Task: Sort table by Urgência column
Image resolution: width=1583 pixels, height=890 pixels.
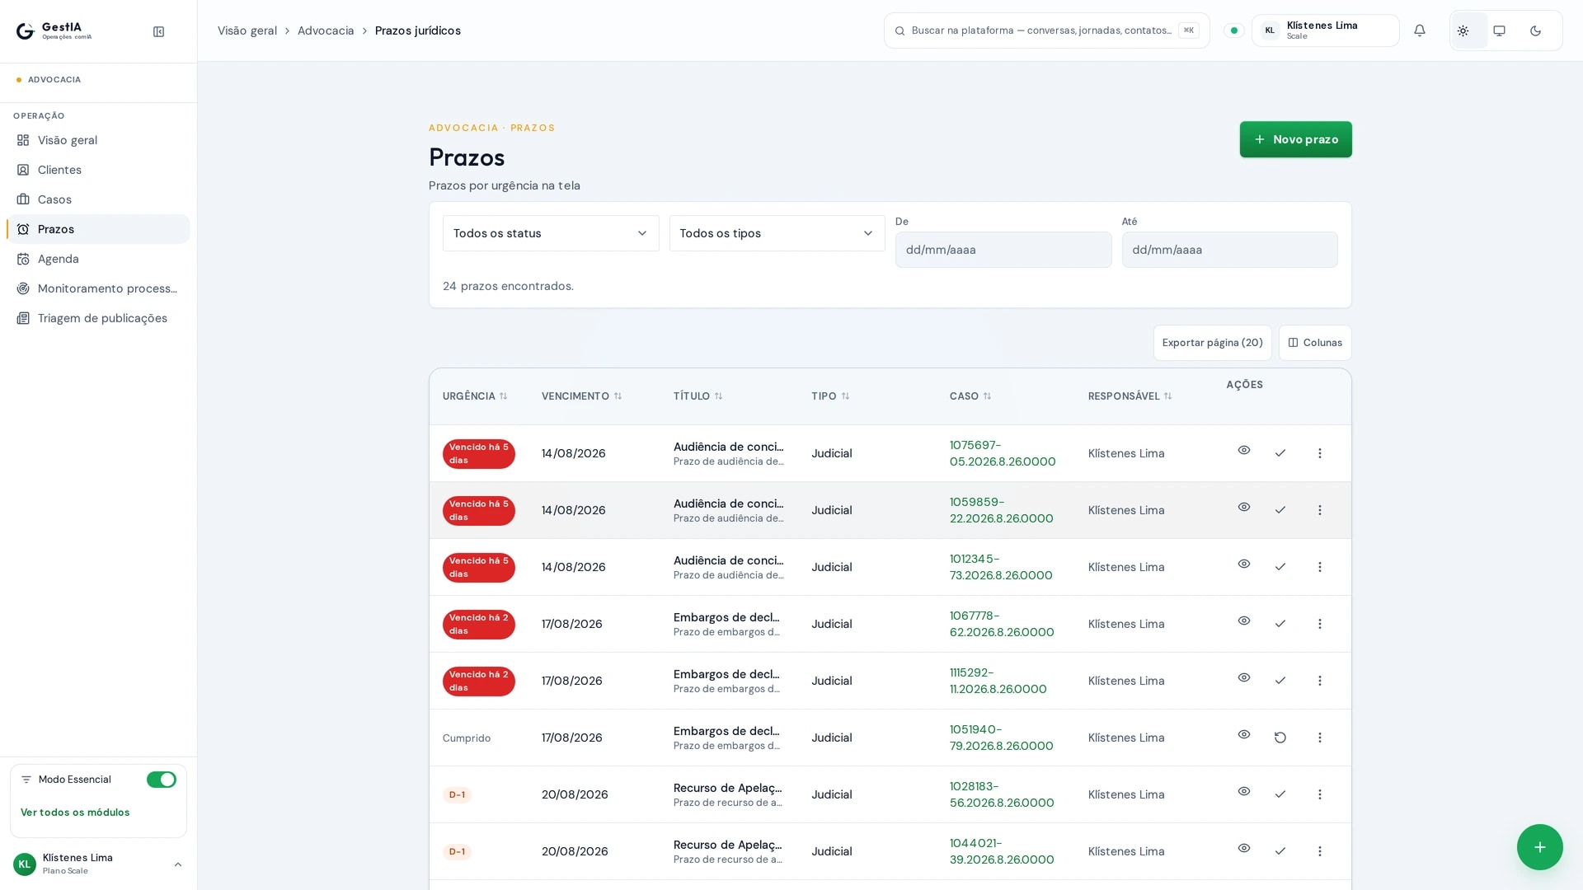Action: 475,396
